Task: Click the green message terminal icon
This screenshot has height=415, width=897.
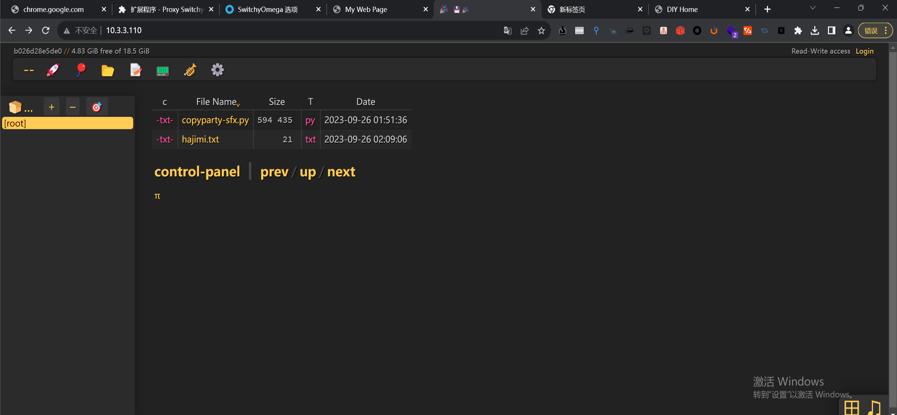Action: click(x=162, y=71)
